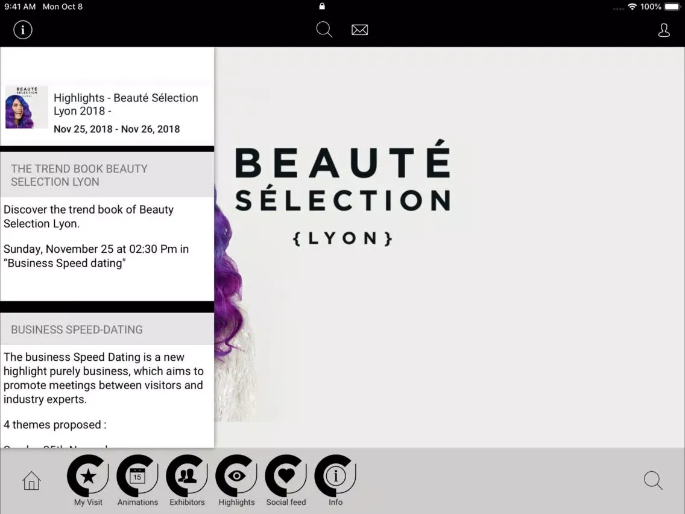Open the Info section
Viewport: 685px width, 514px height.
point(335,481)
